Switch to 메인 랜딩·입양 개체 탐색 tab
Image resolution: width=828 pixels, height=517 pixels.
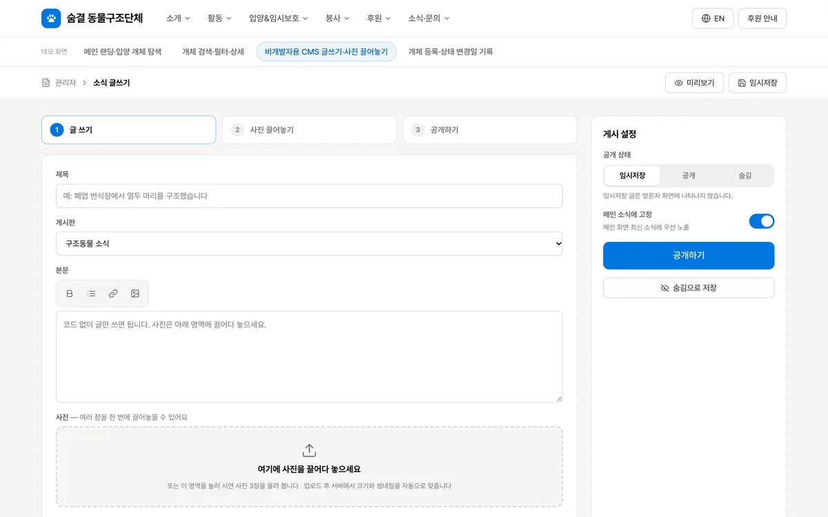coord(123,52)
